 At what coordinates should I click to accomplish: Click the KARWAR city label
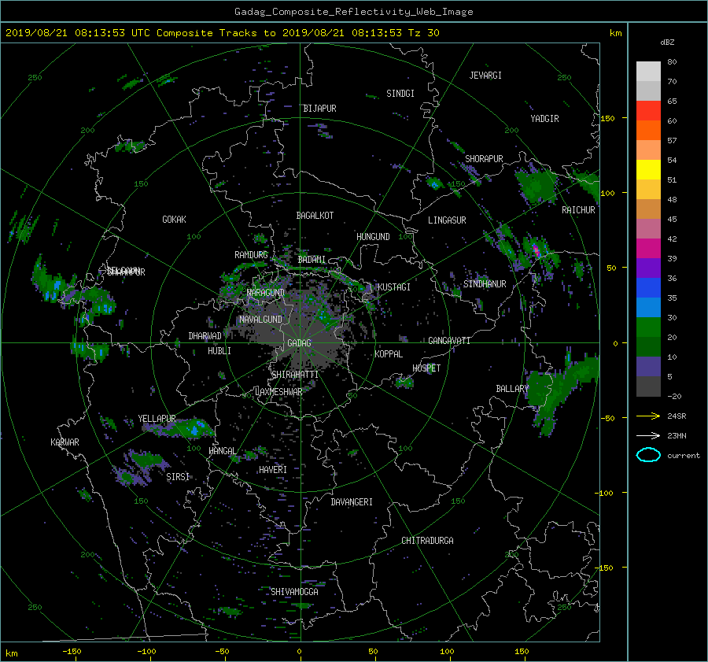[65, 442]
